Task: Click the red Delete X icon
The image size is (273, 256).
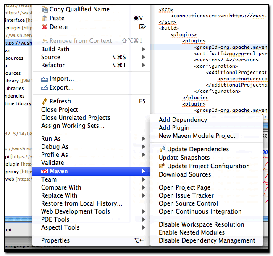Action: (45, 27)
